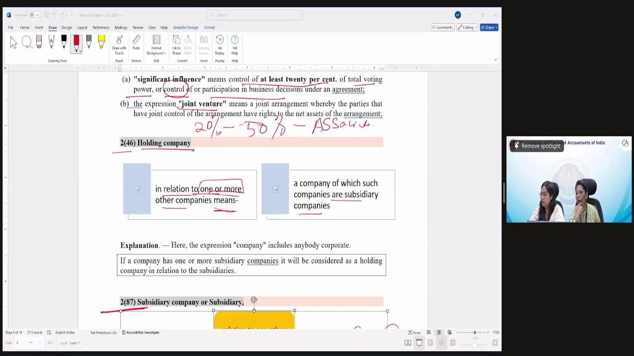Open Format Background dropdown

point(156,45)
